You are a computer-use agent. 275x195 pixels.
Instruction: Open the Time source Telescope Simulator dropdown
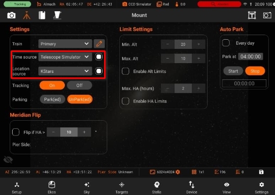tap(65, 57)
